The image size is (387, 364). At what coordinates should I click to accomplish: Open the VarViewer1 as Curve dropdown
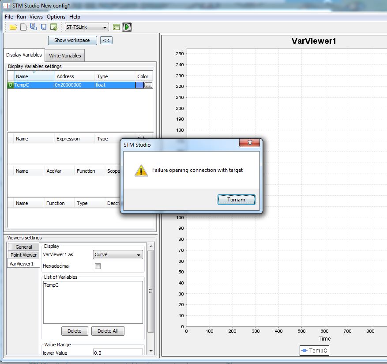pyautogui.click(x=118, y=255)
